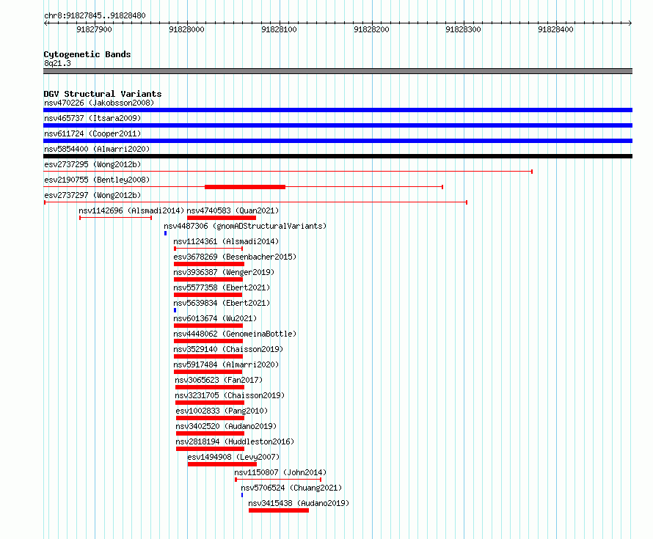Click the blue marker under nsv5639834 (Ebert2021)
The height and width of the screenshot is (539, 653).
pyautogui.click(x=175, y=310)
